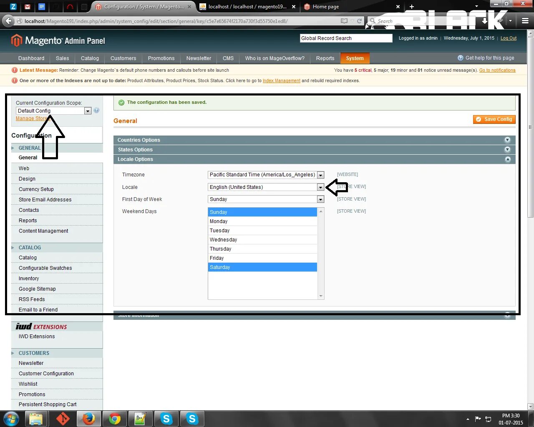Viewport: 534px width, 427px height.
Task: Collapse the CUSTOMERS configuration group
Action: pos(57,353)
